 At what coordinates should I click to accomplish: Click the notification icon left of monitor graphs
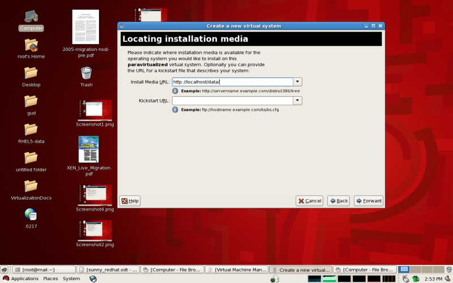(275, 278)
